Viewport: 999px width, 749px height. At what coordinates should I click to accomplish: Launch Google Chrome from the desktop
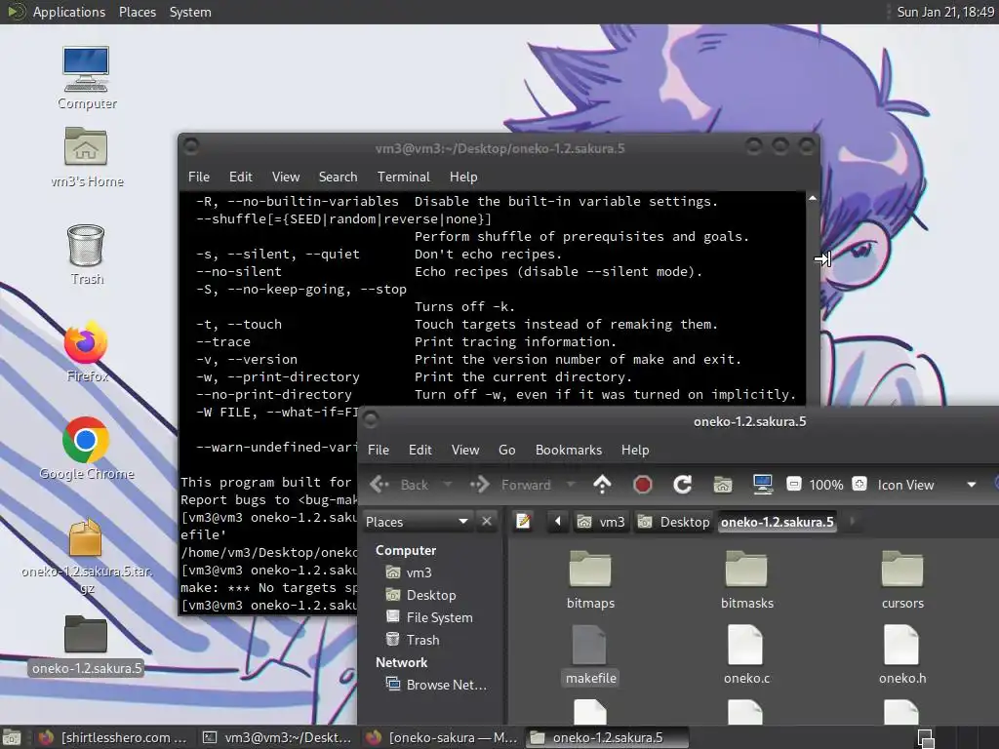pyautogui.click(x=86, y=449)
